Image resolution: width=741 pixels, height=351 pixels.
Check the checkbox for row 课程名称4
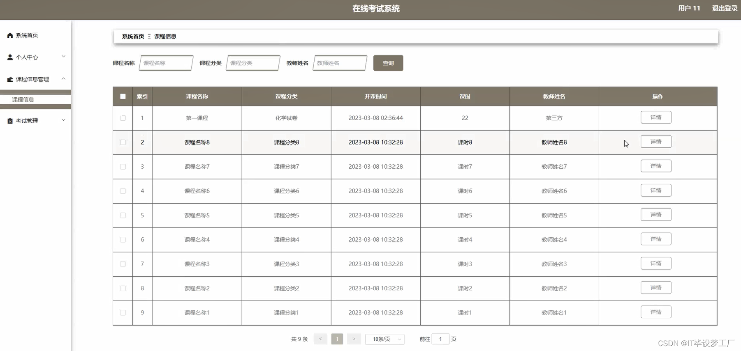coord(123,240)
